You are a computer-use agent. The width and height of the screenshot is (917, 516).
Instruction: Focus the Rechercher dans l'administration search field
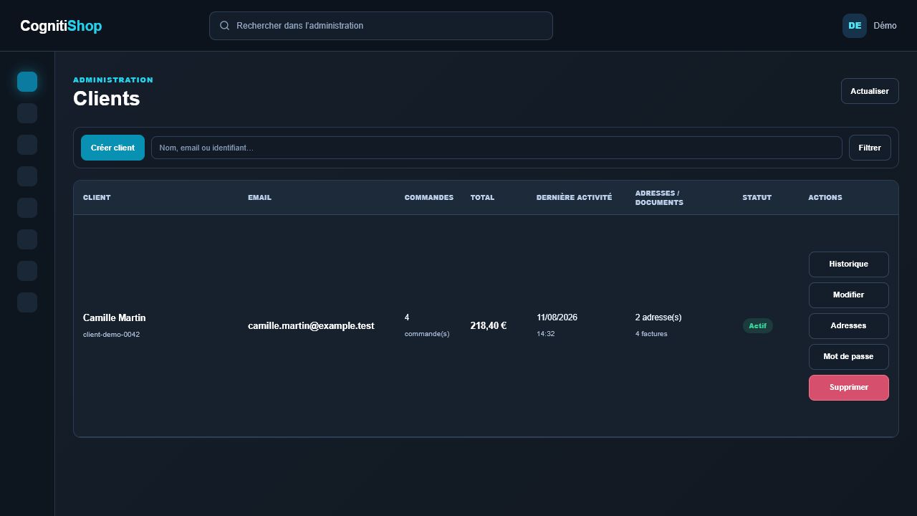click(381, 26)
